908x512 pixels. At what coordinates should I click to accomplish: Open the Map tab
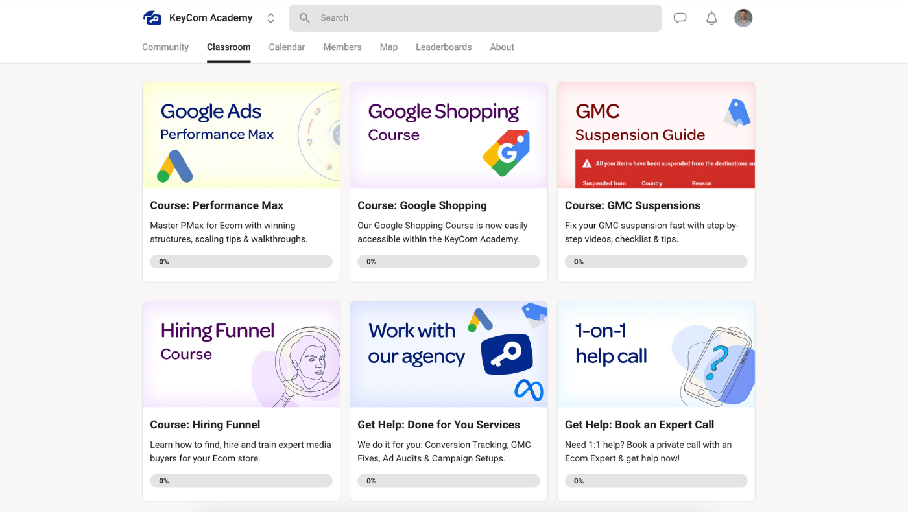coord(388,47)
